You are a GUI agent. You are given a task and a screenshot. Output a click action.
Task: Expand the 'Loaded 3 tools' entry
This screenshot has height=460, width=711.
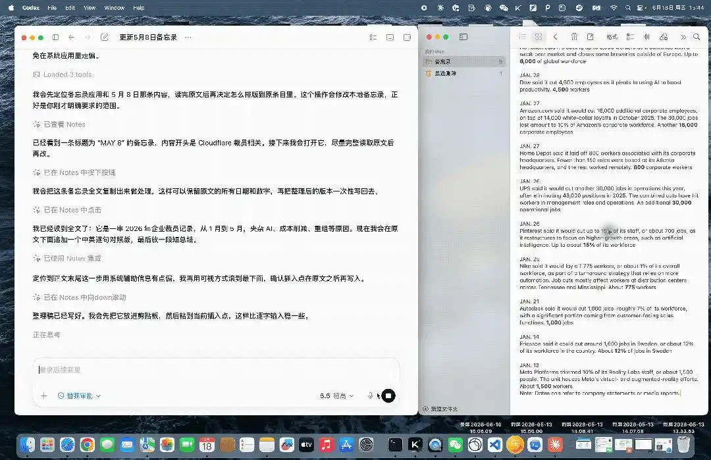tap(63, 74)
